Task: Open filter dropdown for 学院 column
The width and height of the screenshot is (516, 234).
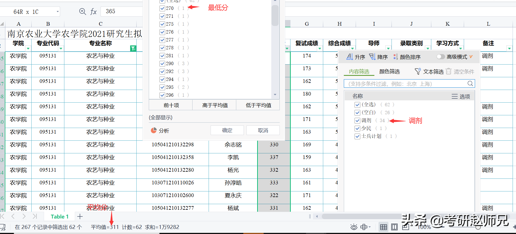Action: pos(28,48)
